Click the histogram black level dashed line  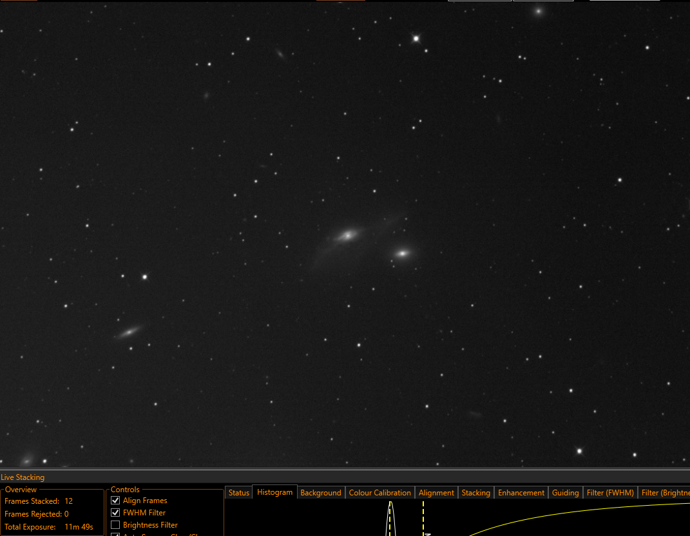(390, 519)
